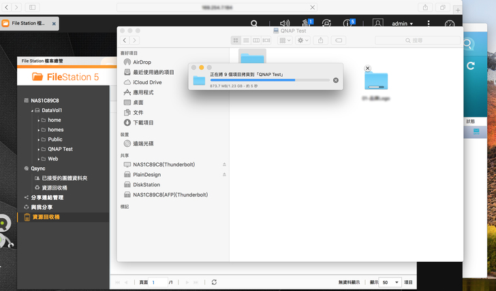Select 應用程式 in Finder sidebar
The image size is (496, 291).
click(143, 92)
